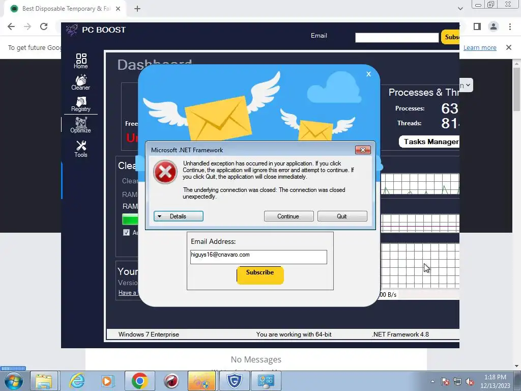521x391 pixels.
Task: Reload the page in Chrome
Action: (44, 26)
